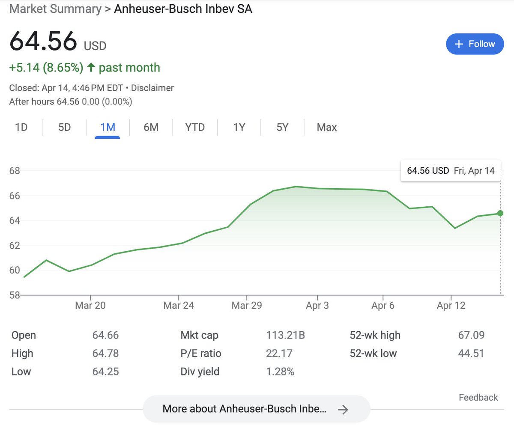Keep the 1M tab selected
Viewport: 514px width, 434px height.
pyautogui.click(x=108, y=127)
